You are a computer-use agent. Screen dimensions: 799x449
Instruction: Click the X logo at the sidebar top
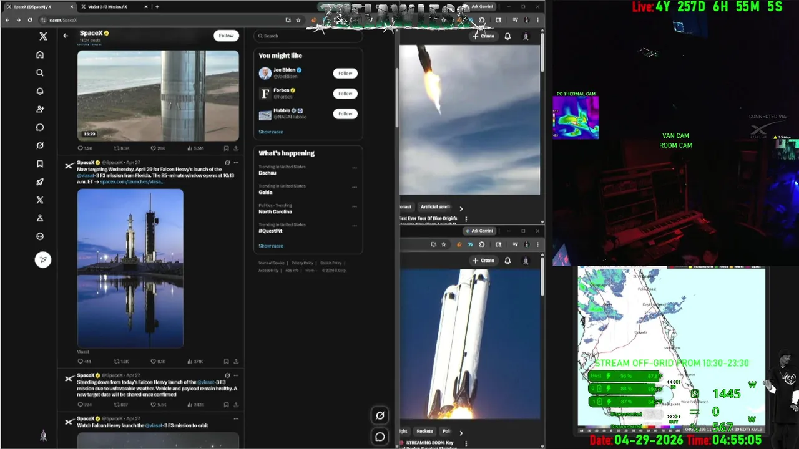coord(43,37)
